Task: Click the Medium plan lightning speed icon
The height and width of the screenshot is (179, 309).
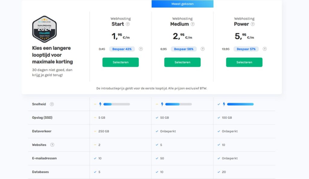Action: pyautogui.click(x=162, y=104)
